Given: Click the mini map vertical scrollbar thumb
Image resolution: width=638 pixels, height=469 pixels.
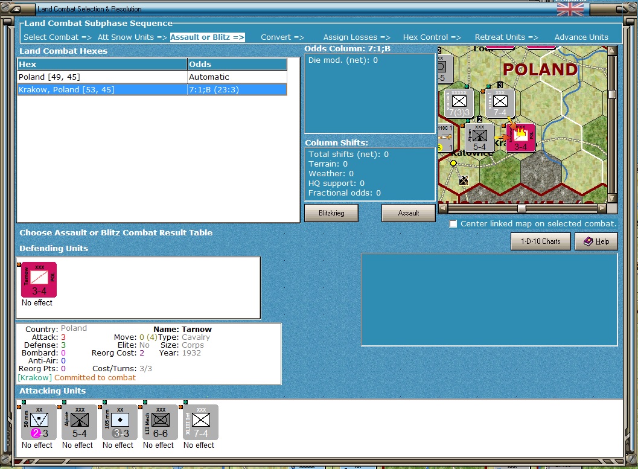Looking at the screenshot, I should tap(612, 94).
